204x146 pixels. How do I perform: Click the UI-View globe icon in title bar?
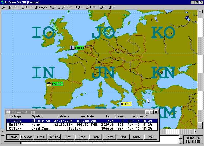click(3, 2)
